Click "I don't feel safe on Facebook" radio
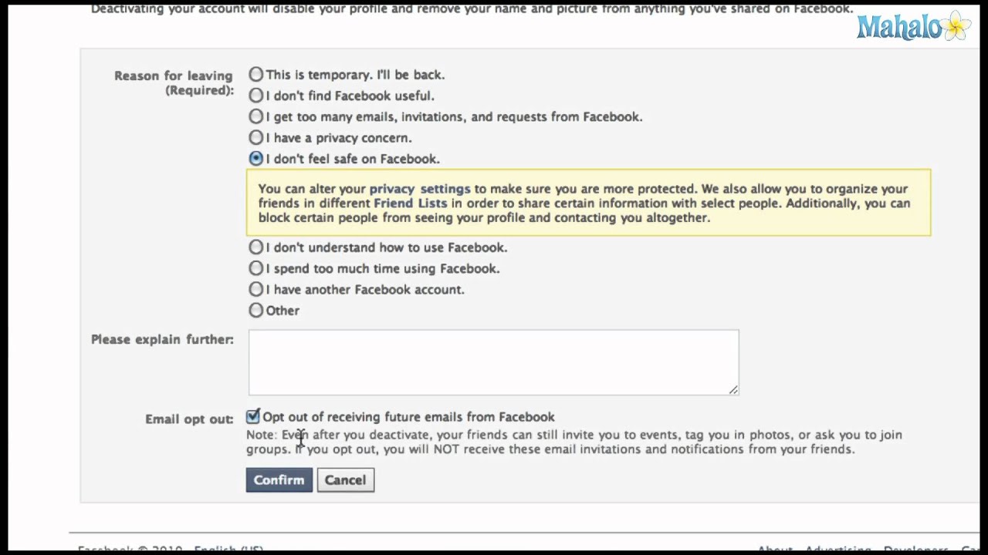 pyautogui.click(x=256, y=159)
